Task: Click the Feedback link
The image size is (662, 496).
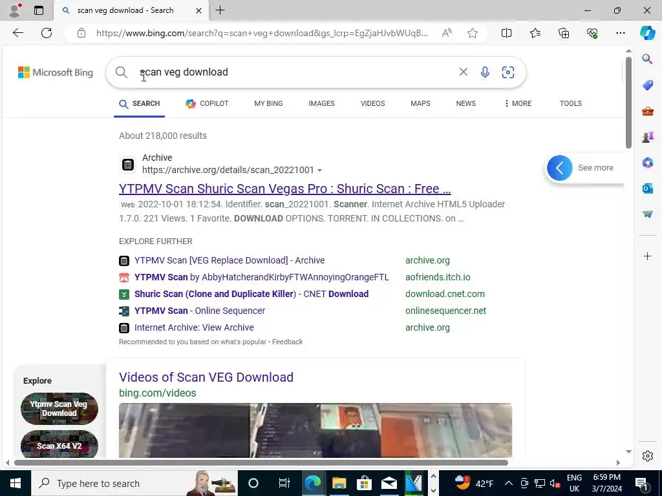Action: click(287, 342)
